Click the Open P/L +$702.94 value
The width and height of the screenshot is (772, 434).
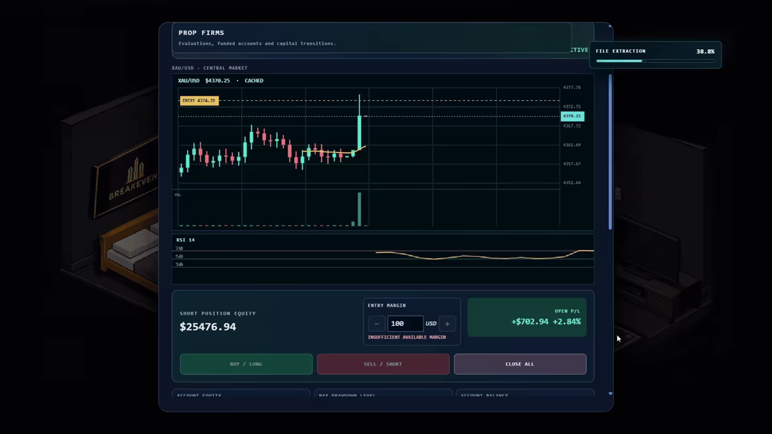pos(530,322)
